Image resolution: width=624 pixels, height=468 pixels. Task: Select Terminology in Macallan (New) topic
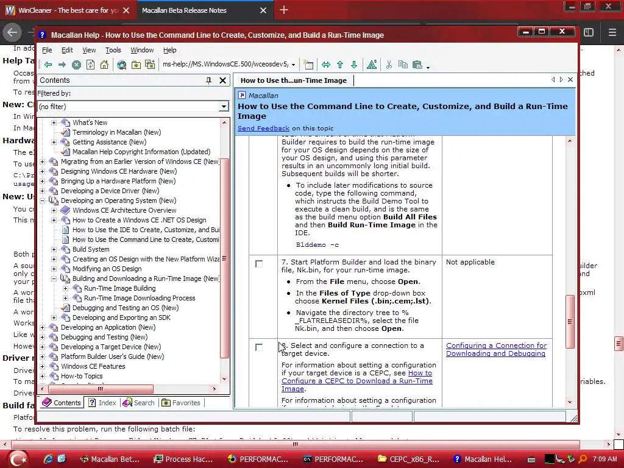116,132
